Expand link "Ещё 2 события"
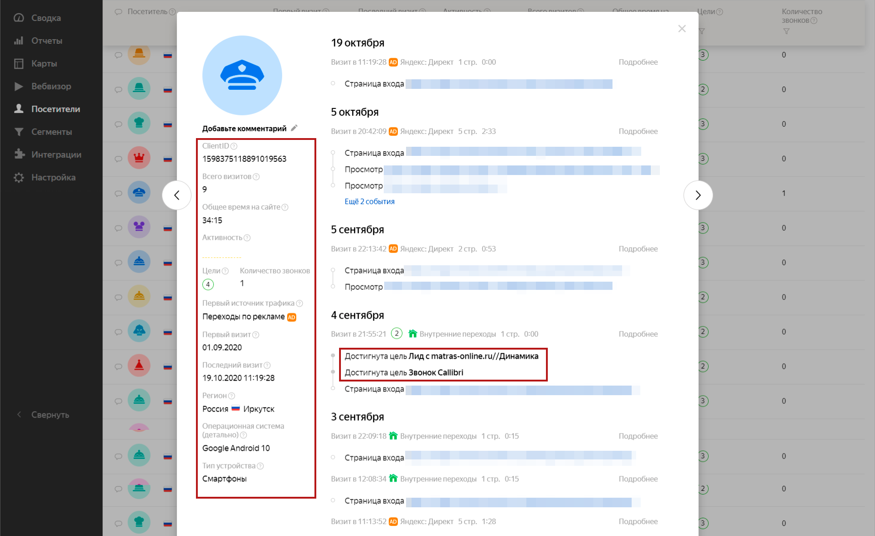Screen dimensions: 875x536 pyautogui.click(x=369, y=201)
